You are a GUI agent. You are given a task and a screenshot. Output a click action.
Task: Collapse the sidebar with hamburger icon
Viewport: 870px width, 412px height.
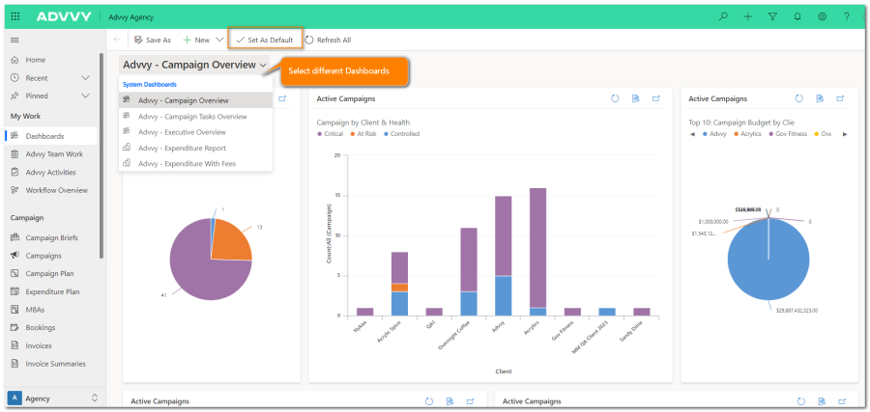(x=14, y=40)
